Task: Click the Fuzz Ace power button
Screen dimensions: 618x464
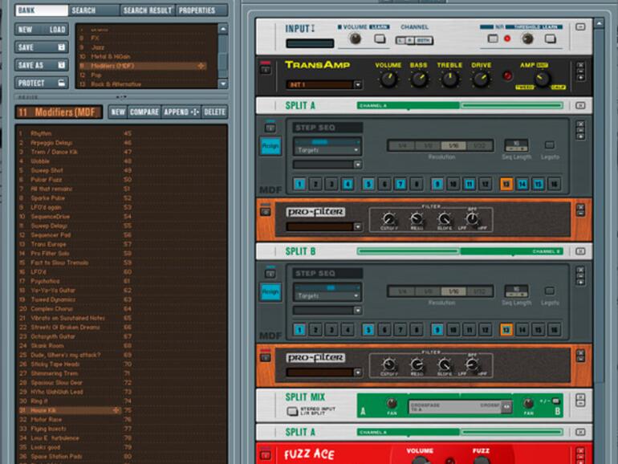Action: point(265,453)
